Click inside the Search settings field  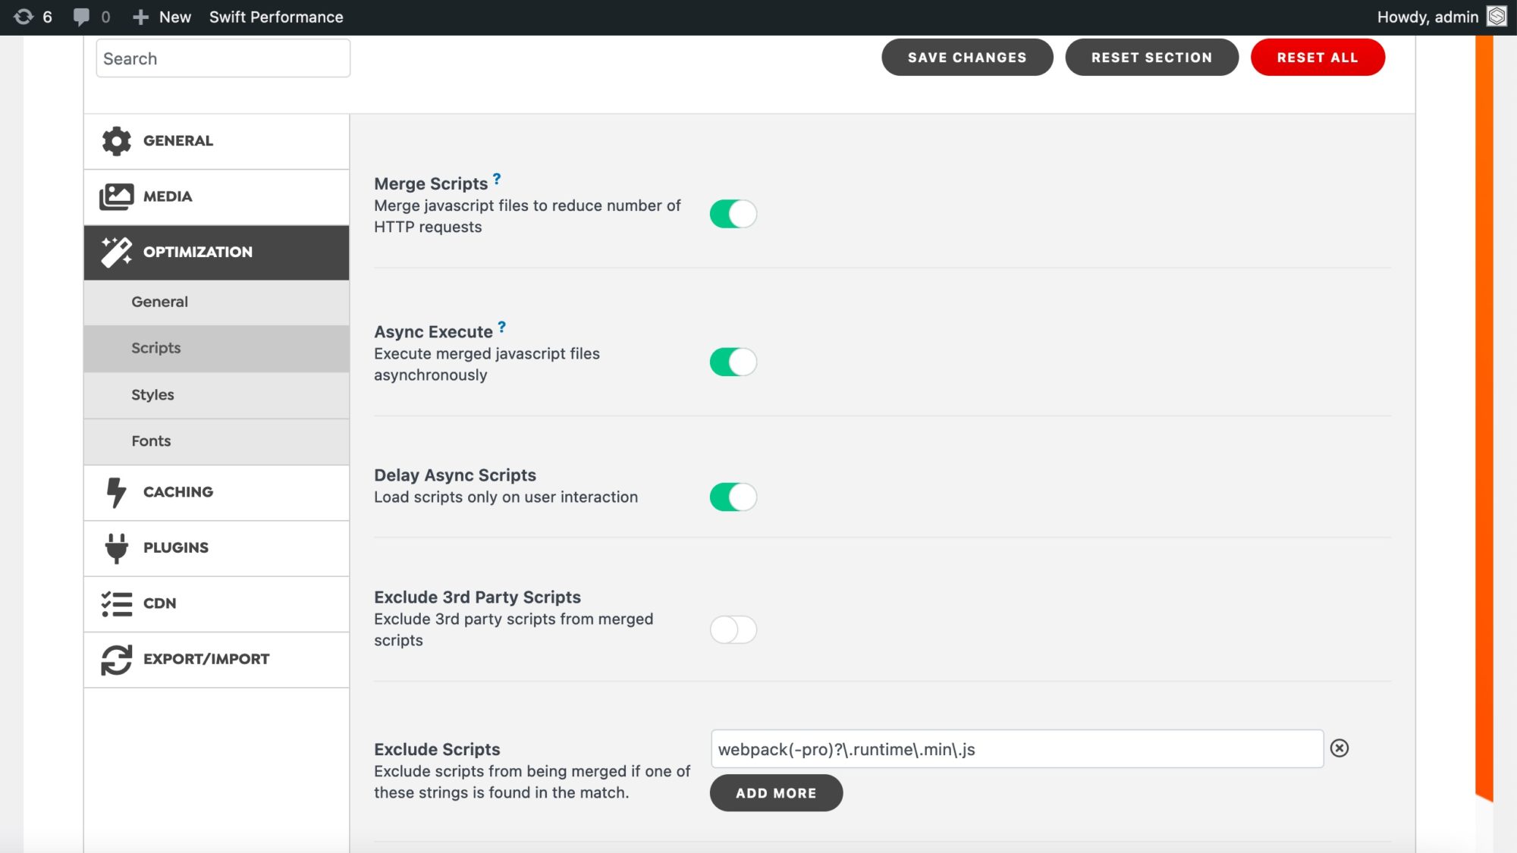(222, 58)
